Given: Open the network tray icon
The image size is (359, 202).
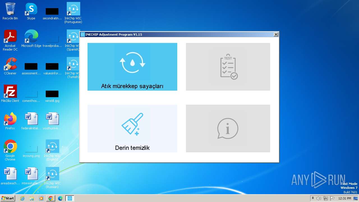Looking at the screenshot, I should point(326,198).
